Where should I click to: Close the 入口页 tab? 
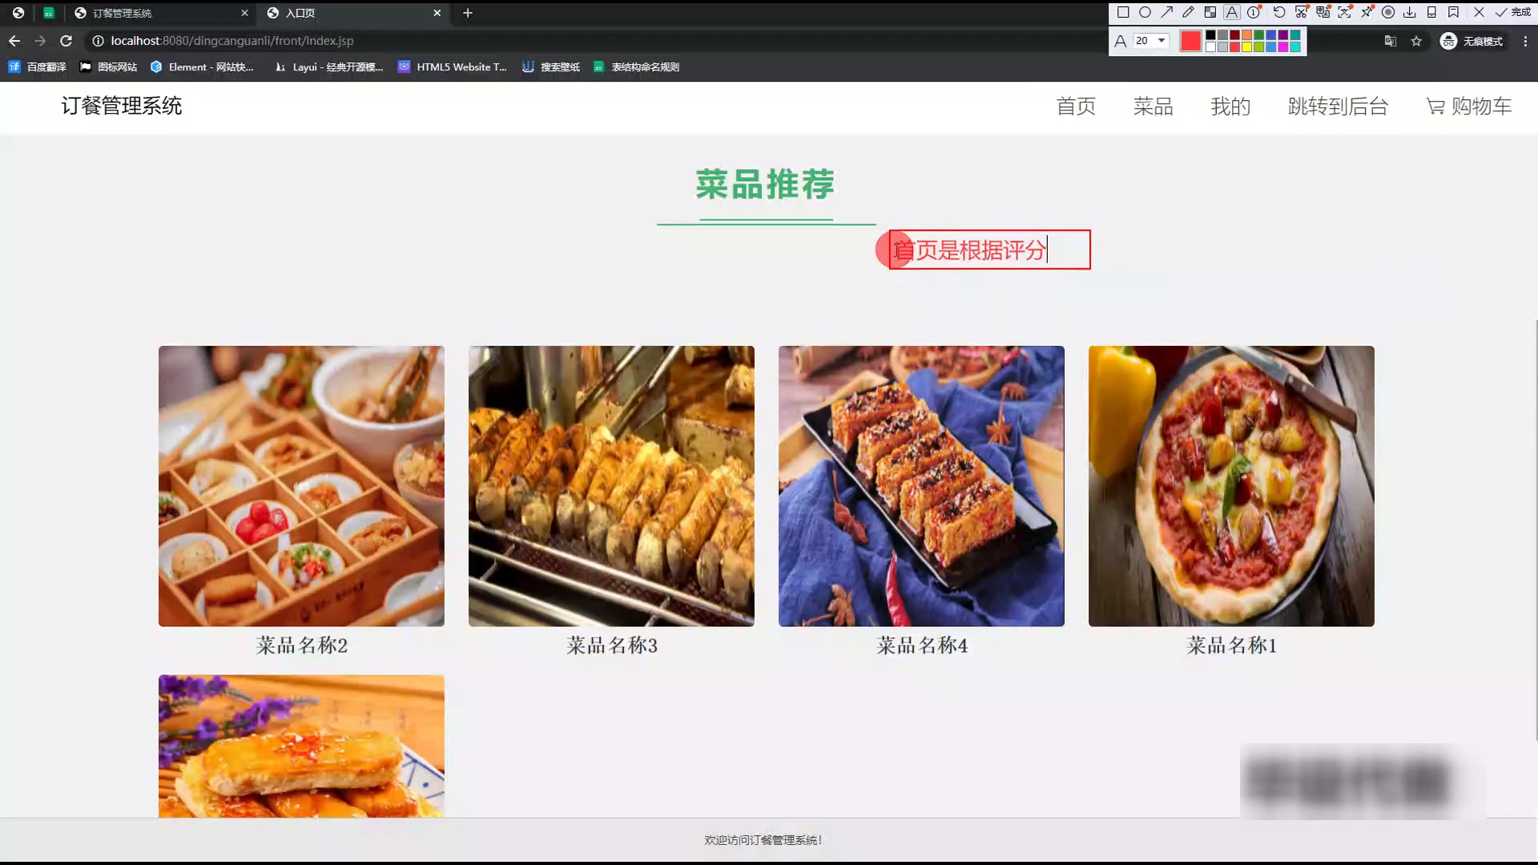[437, 13]
